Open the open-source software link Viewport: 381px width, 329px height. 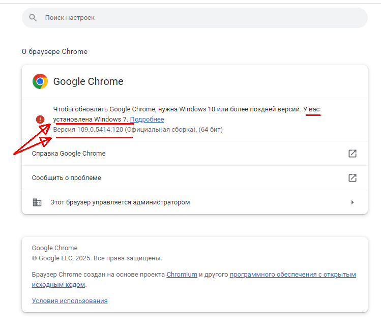(292, 275)
